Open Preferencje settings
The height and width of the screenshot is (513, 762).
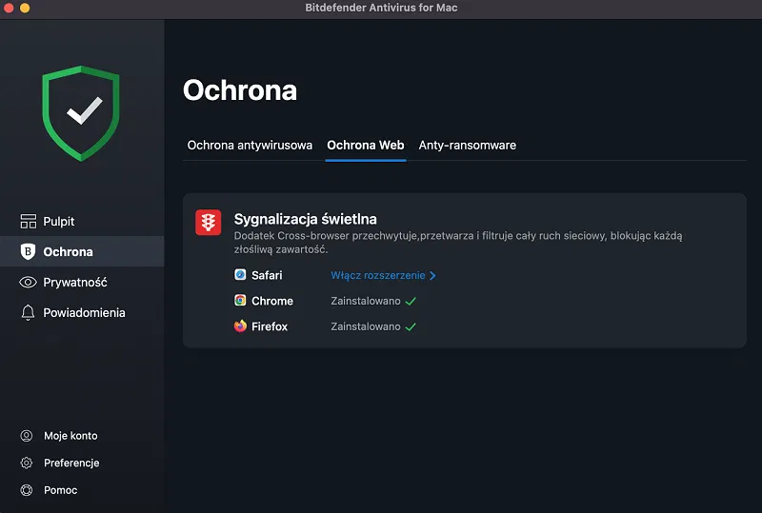click(x=71, y=463)
